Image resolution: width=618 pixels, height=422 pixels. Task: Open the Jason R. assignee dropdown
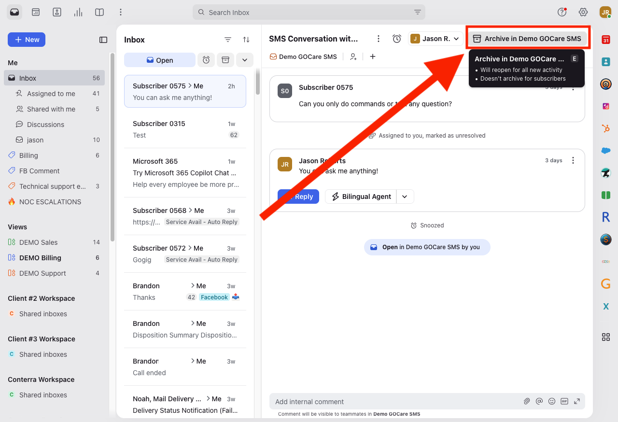coord(436,39)
